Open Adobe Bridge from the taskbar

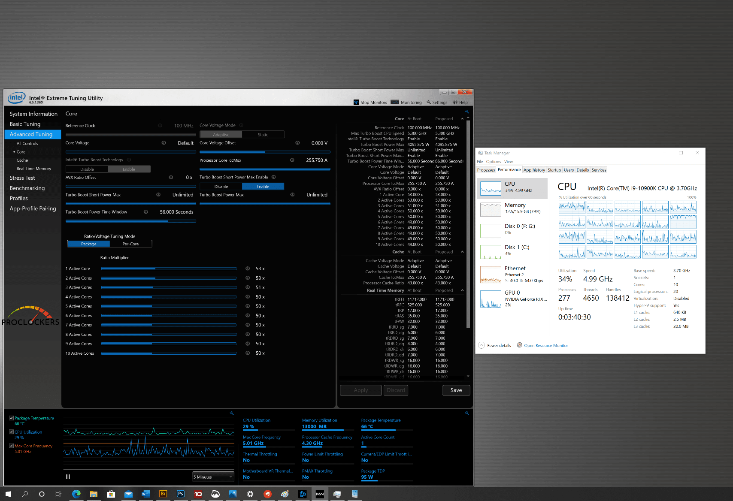pos(163,494)
